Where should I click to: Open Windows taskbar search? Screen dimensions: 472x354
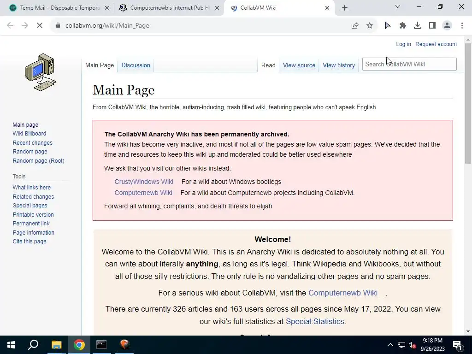33,345
